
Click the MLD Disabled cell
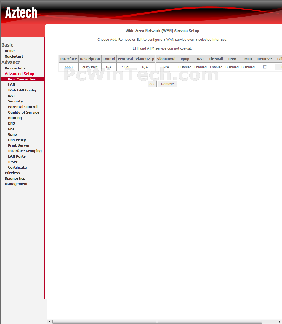248,67
